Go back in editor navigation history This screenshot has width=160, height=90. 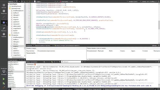[27, 1]
